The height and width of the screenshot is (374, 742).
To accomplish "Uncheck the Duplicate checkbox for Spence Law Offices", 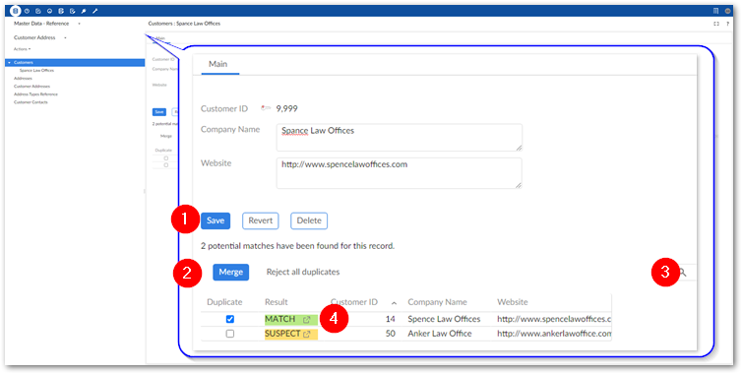I will click(230, 320).
